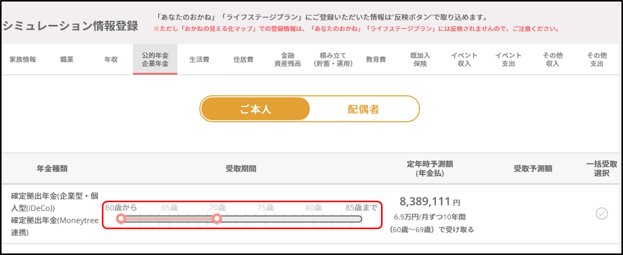The image size is (623, 255).
Task: Click the slider track near 80歳
Action: coord(313,219)
